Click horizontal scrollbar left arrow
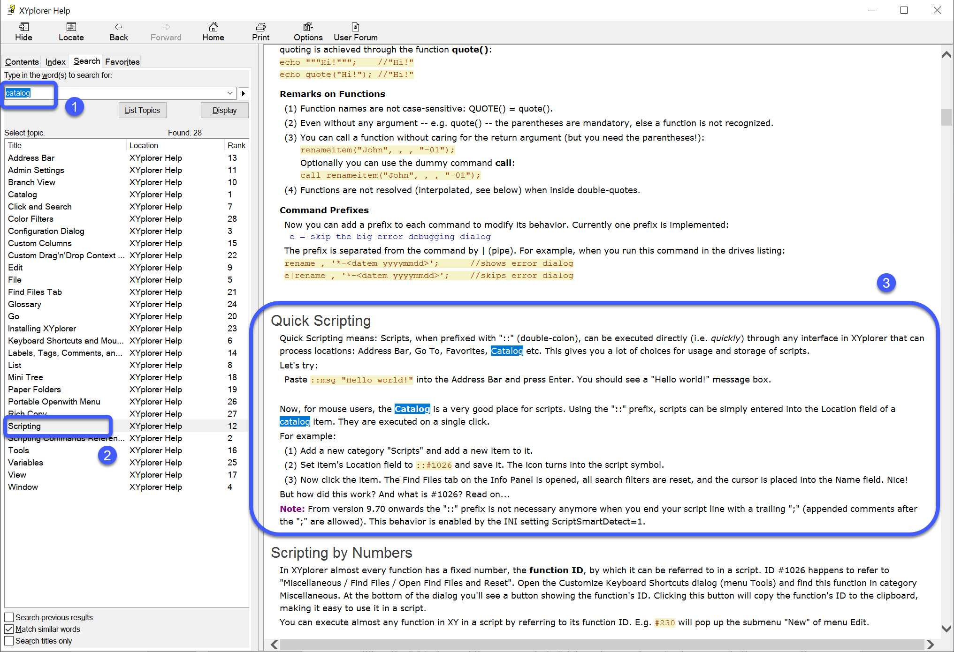The width and height of the screenshot is (954, 652). pyautogui.click(x=275, y=645)
